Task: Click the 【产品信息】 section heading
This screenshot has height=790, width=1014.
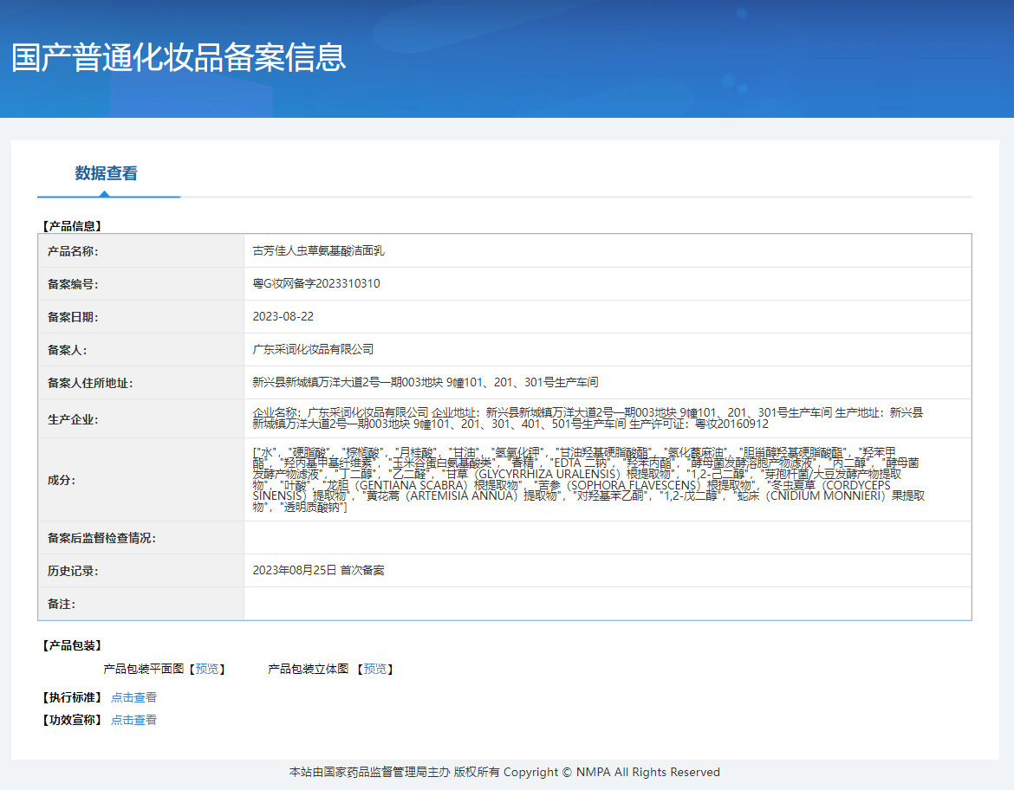Action: (73, 226)
